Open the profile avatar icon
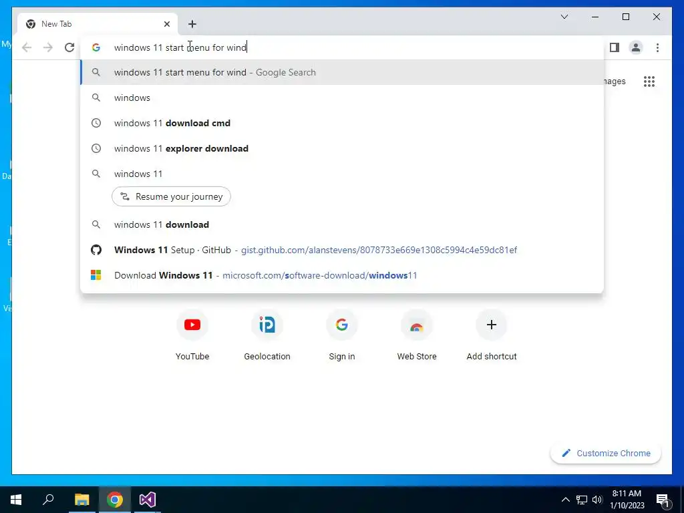 click(x=636, y=47)
